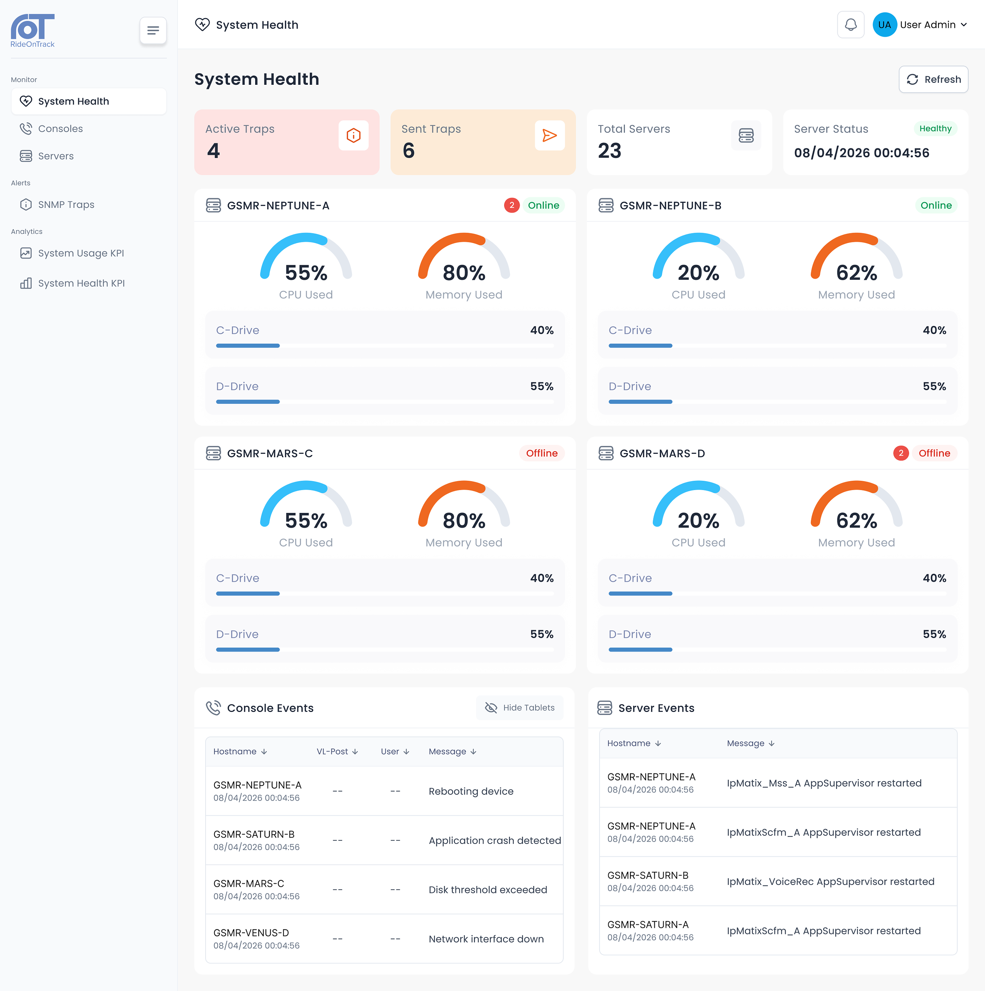Image resolution: width=985 pixels, height=991 pixels.
Task: Click GSMR-VENUS-D hostname in Console Events
Action: click(251, 933)
